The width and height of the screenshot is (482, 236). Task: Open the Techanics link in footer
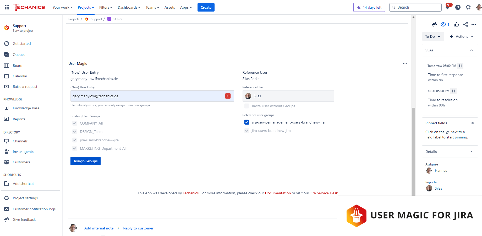[x=191, y=193]
